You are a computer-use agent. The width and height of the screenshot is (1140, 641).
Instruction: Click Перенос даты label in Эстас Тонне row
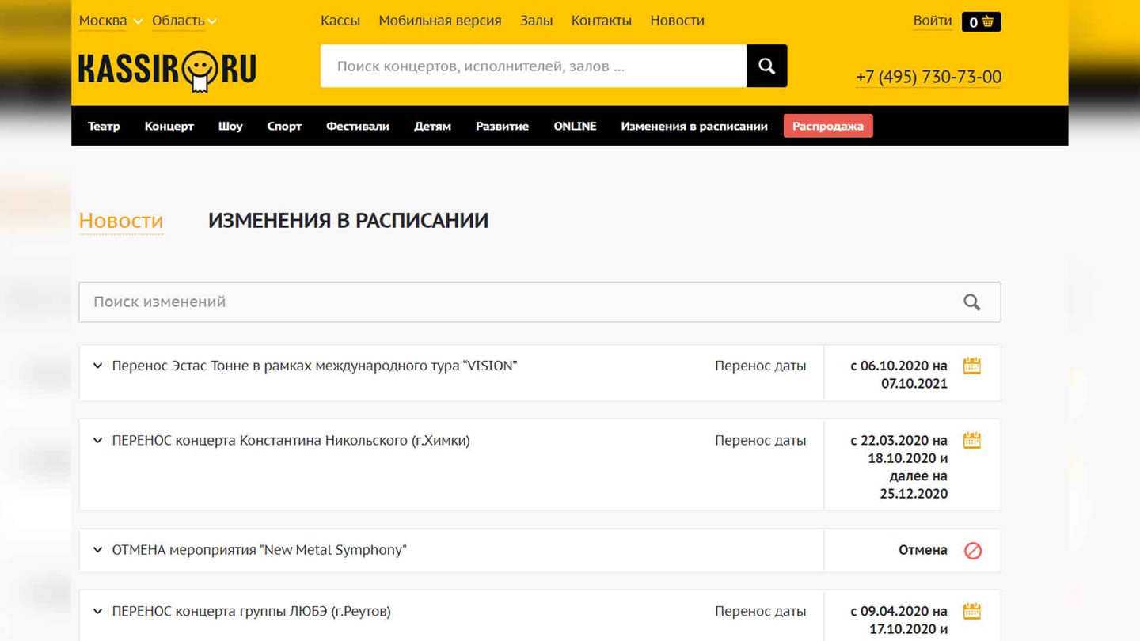click(760, 366)
